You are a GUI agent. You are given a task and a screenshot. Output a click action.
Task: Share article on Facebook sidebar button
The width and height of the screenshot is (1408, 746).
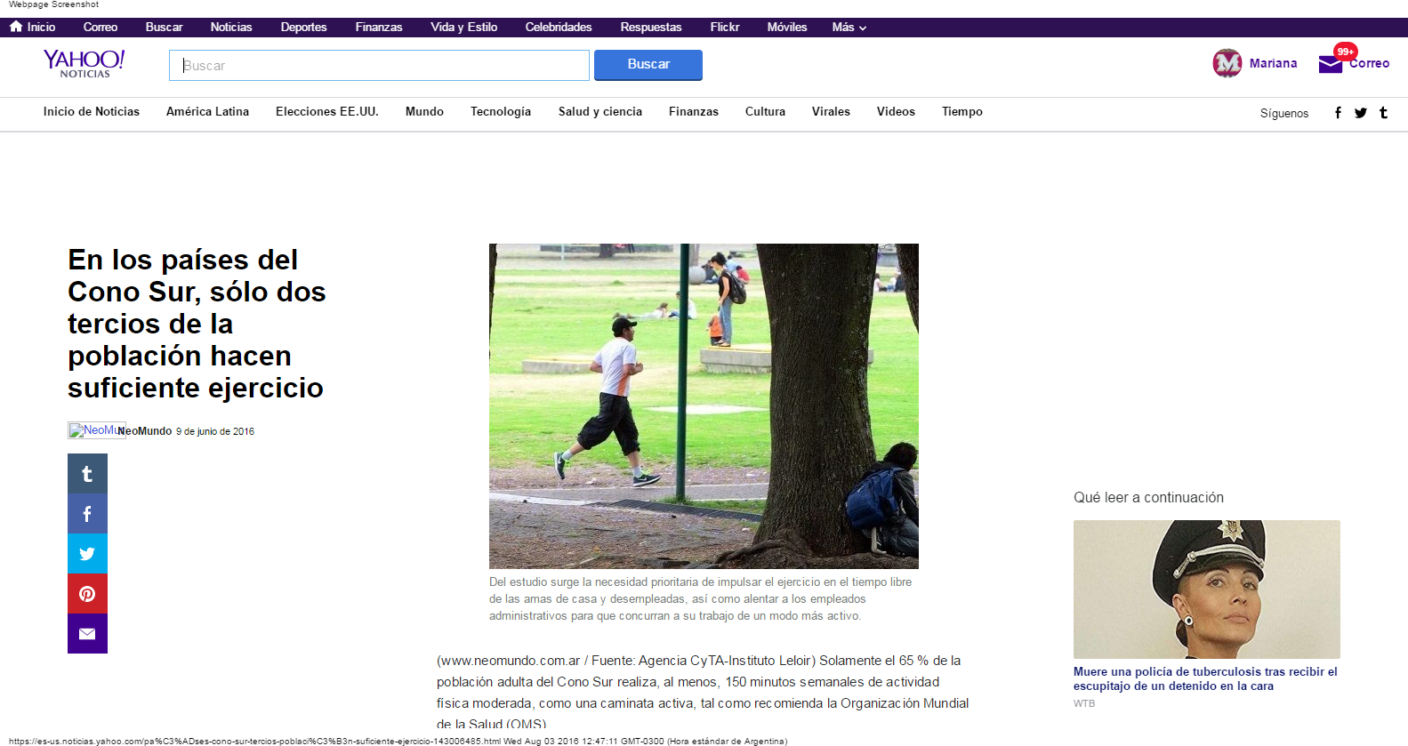coord(87,514)
